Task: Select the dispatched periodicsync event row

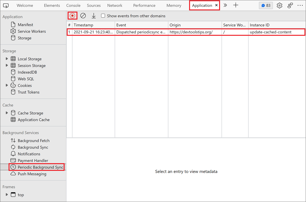Action: 153,31
